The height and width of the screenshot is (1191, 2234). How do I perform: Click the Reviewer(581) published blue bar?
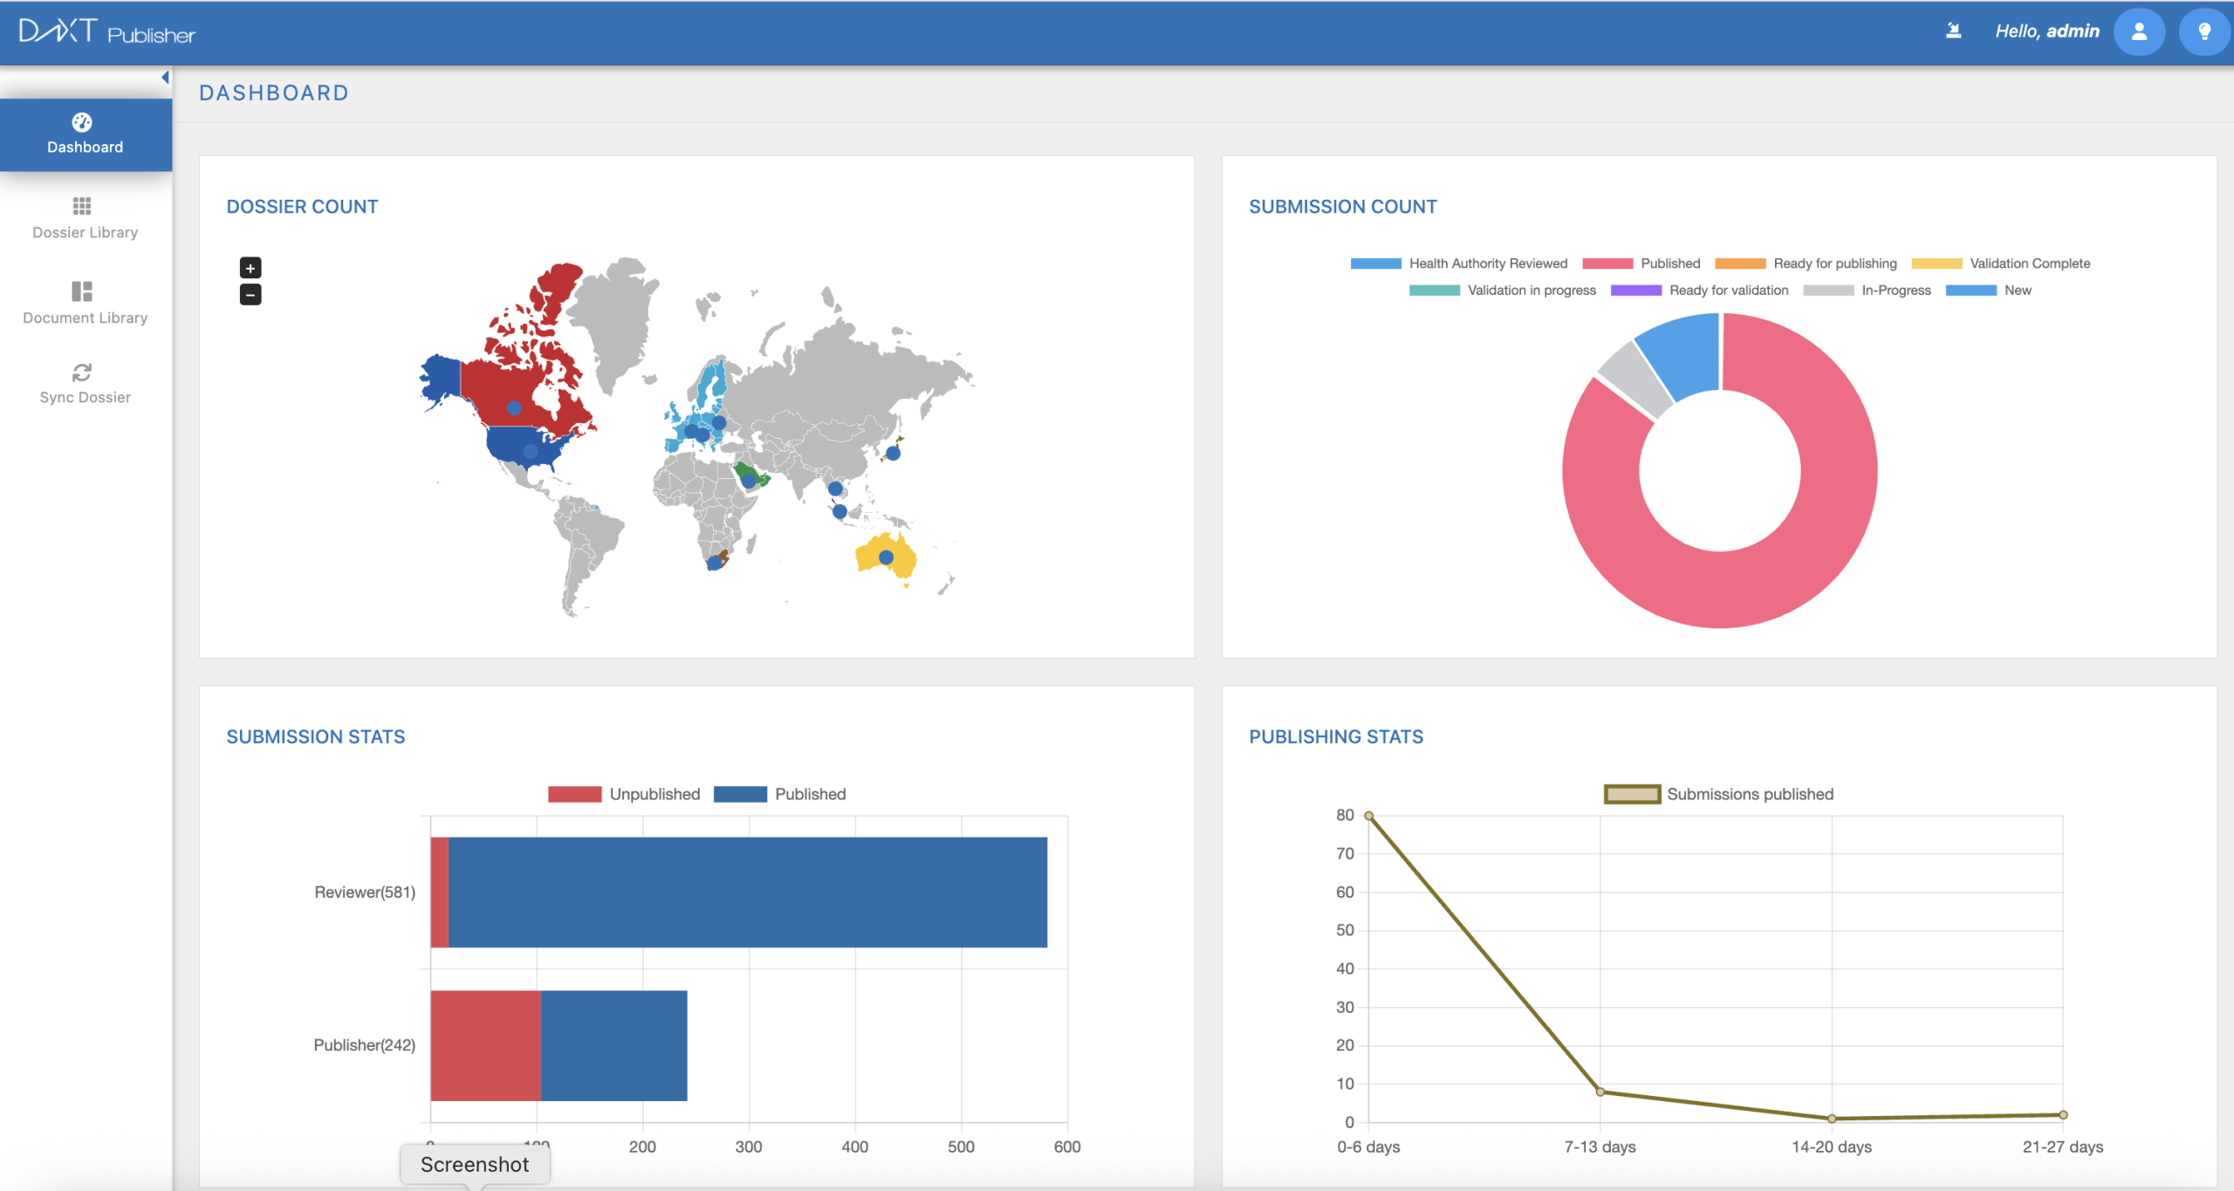pyautogui.click(x=747, y=892)
